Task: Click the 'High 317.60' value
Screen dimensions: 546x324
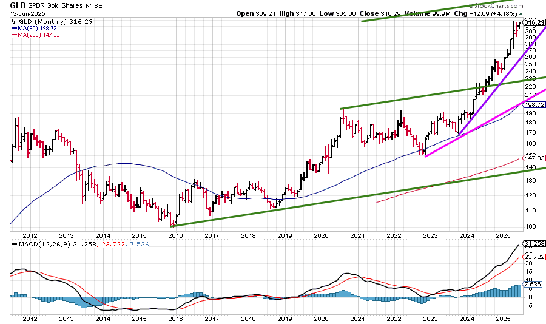Action: [x=297, y=13]
